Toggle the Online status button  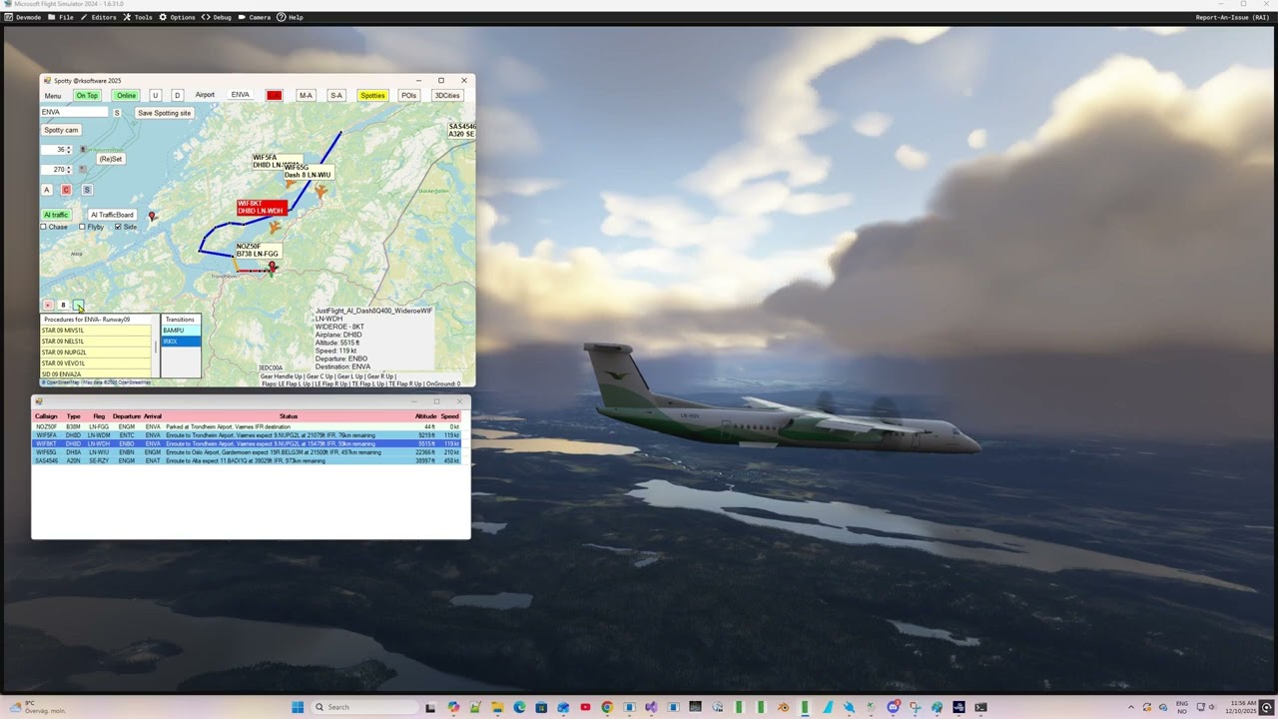point(126,96)
